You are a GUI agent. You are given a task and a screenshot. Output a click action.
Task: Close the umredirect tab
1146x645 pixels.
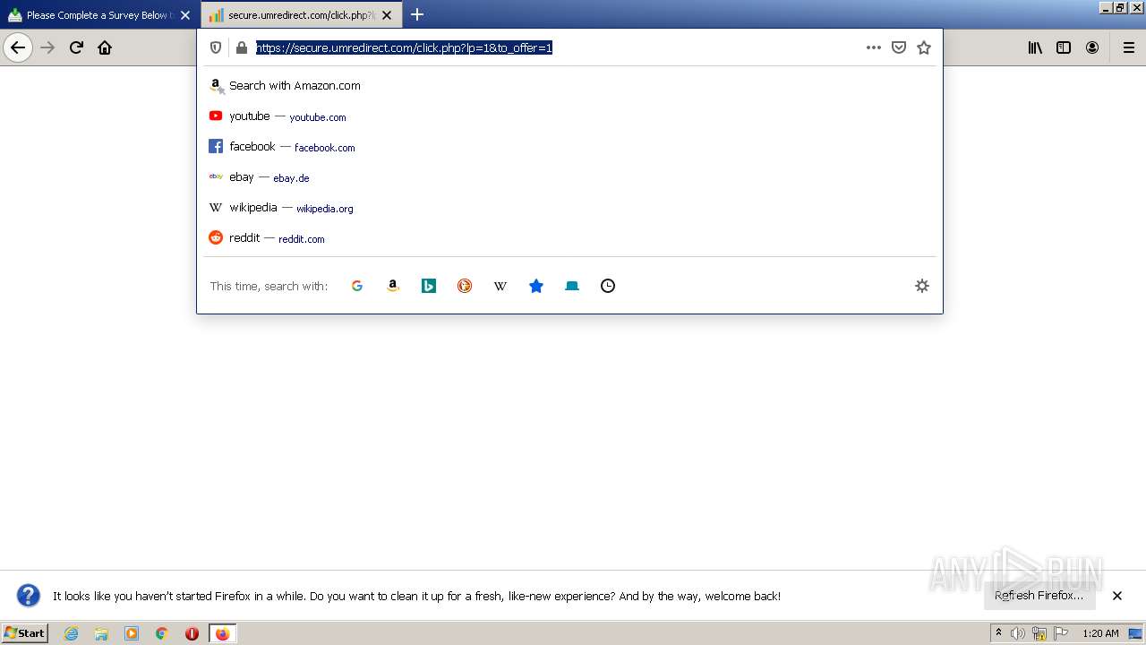[387, 15]
